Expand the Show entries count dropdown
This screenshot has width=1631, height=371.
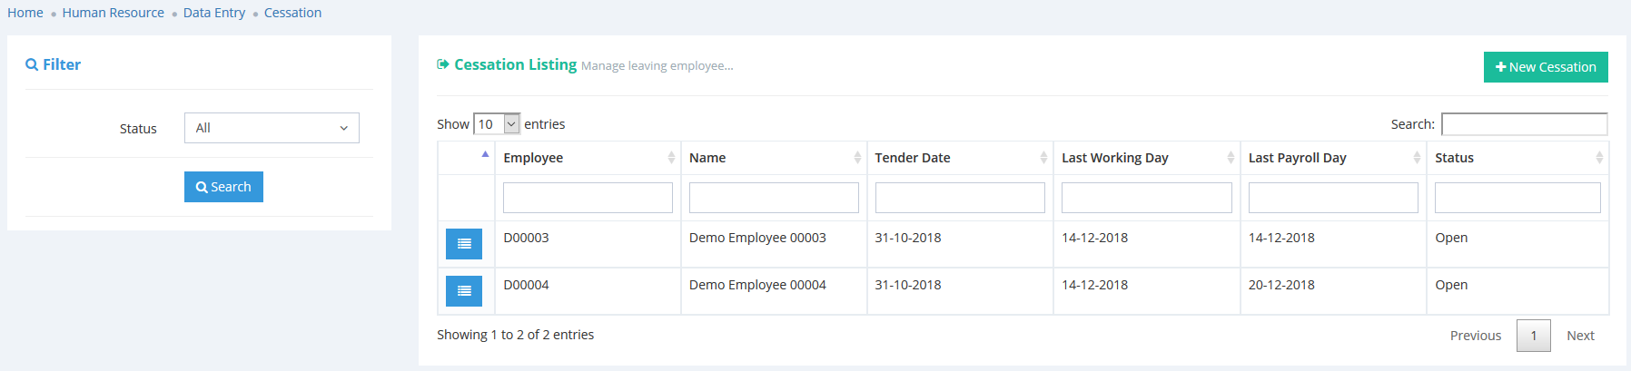point(497,124)
